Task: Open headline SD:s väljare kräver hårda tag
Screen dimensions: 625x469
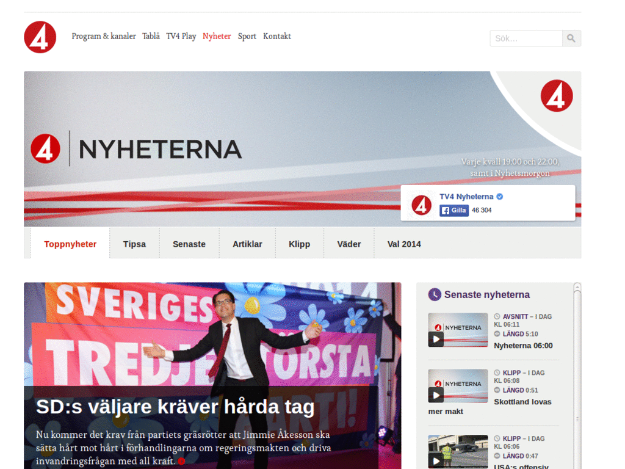Action: tap(175, 407)
